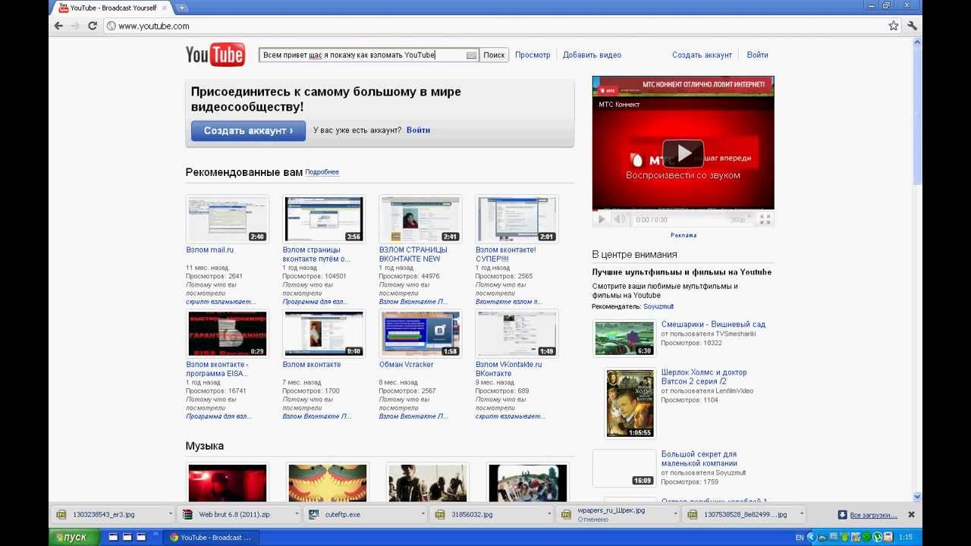971x546 pixels.
Task: Click the YouTube logo
Action: pyautogui.click(x=215, y=55)
